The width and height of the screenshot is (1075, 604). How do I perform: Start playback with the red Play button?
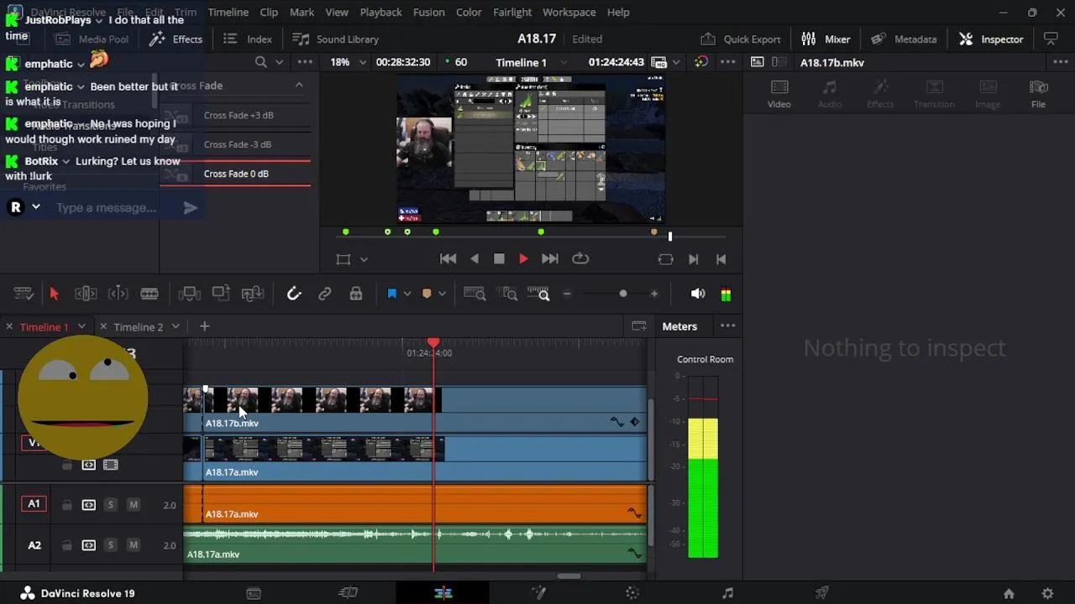(523, 259)
